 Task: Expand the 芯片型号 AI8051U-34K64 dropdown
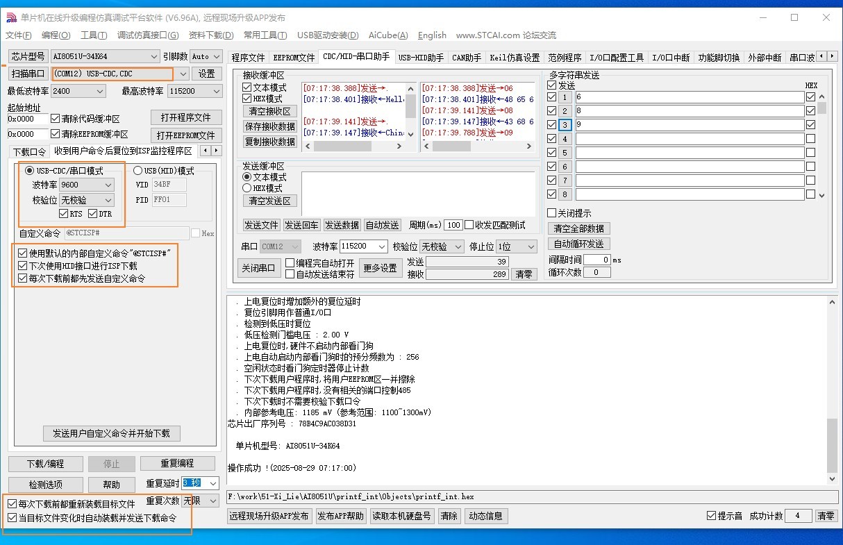(x=154, y=56)
